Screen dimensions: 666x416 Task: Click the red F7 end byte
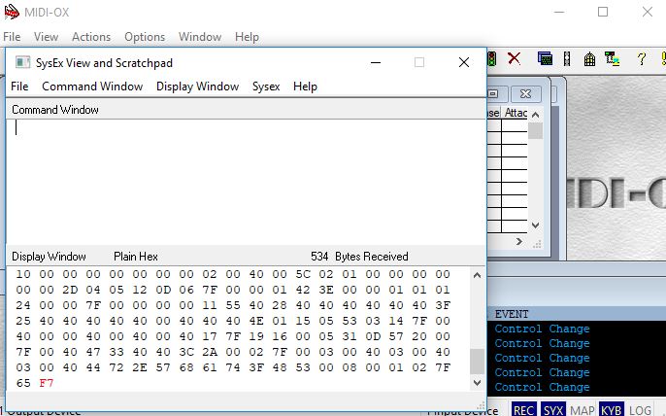[x=47, y=383]
